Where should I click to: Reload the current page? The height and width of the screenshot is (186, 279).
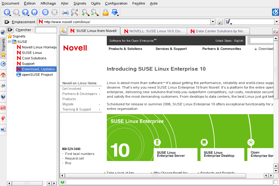coord(45,12)
